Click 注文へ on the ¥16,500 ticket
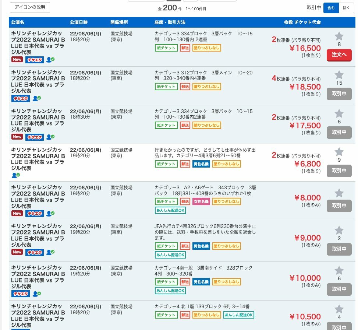The height and width of the screenshot is (330, 358). coord(339,55)
